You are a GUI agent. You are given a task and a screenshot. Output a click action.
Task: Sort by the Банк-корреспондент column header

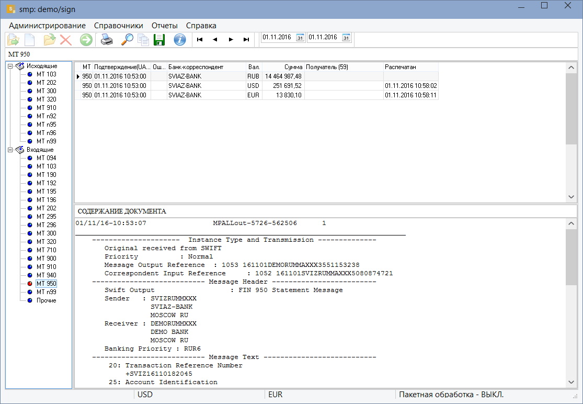point(207,67)
